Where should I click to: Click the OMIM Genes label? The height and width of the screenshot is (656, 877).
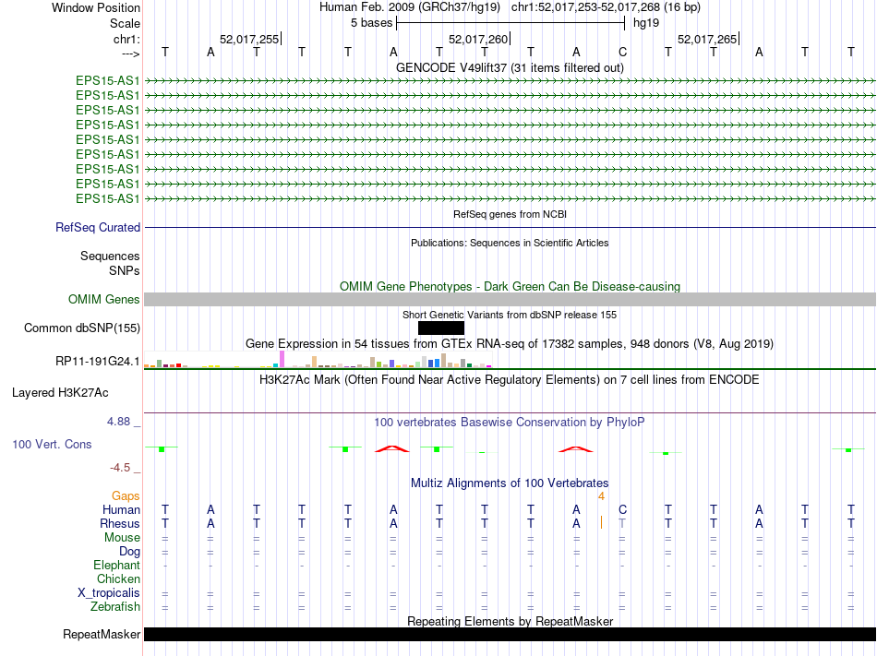tap(103, 300)
